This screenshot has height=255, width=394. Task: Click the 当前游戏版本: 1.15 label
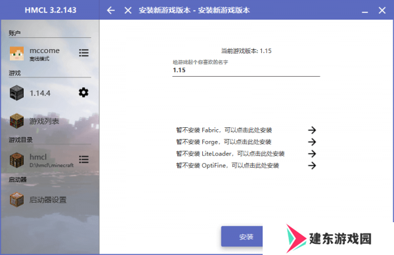[x=246, y=51]
